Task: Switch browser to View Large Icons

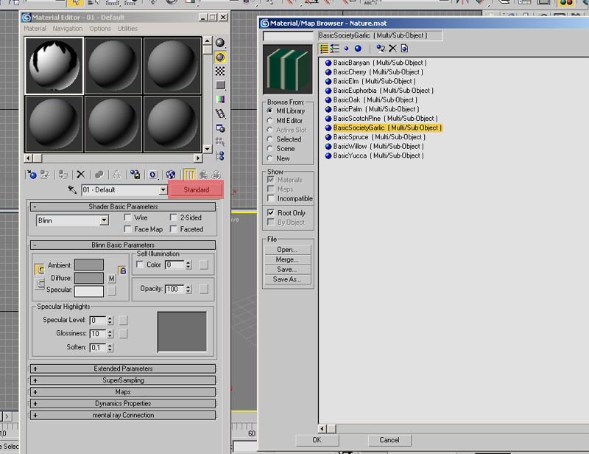Action: (358, 49)
